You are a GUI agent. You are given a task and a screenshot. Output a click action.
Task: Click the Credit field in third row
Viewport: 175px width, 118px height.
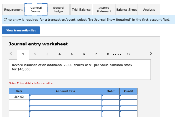pyautogui.click(x=128, y=108)
